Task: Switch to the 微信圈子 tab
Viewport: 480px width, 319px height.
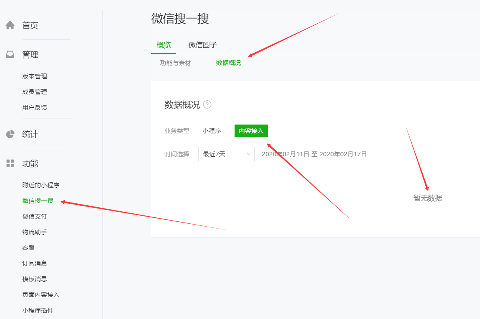Action: (203, 45)
